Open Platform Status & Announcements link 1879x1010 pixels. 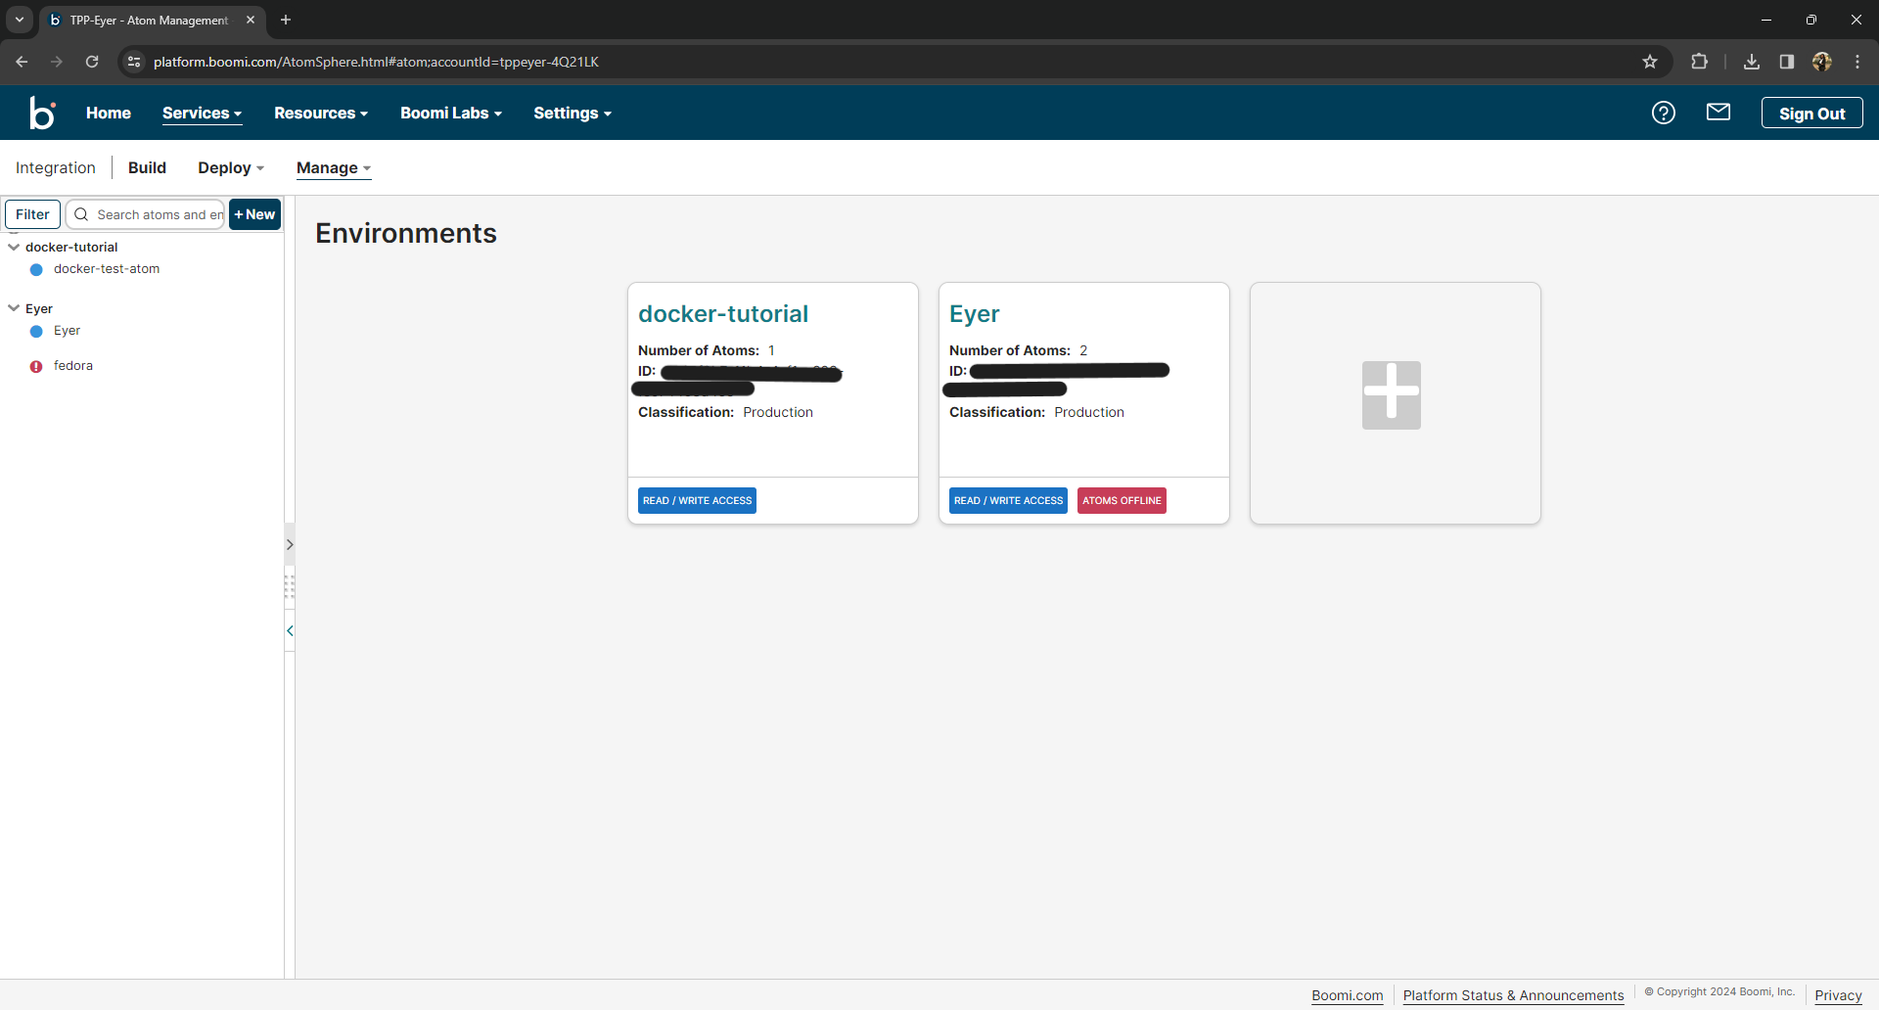click(x=1513, y=995)
